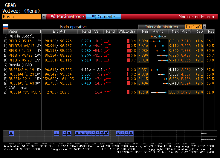This screenshot has height=158, width=220.
Task: Collapse the 1) Russia (Local) group
Action: (19, 36)
